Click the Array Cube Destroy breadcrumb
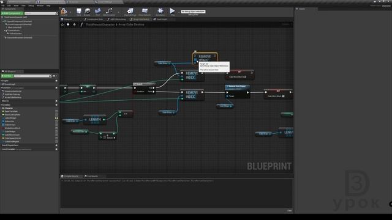Screen dimensions: 392x220 131,24
